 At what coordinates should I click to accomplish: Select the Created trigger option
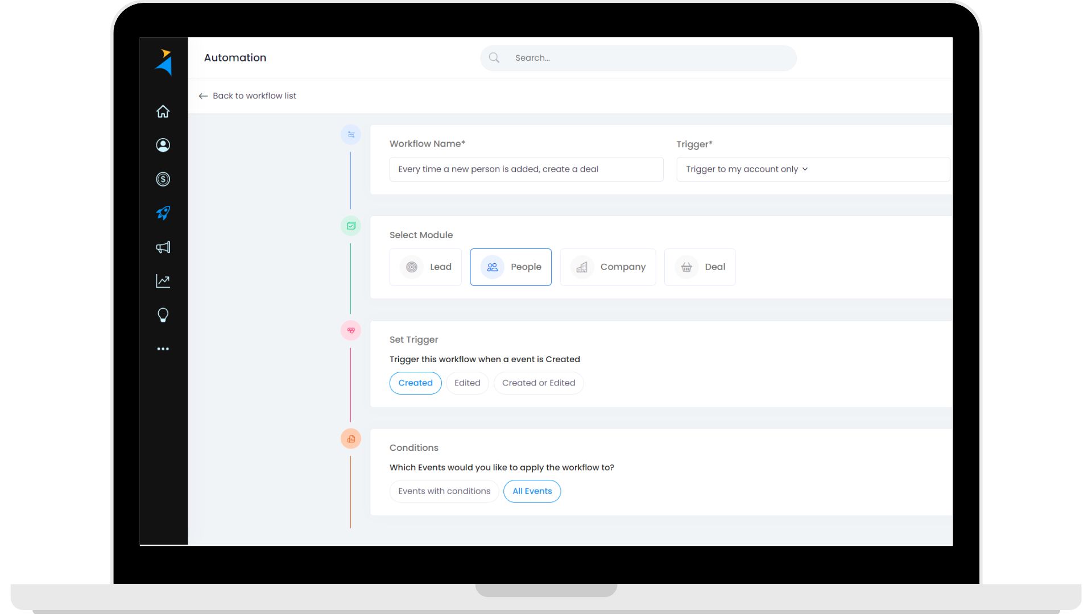[x=415, y=383]
